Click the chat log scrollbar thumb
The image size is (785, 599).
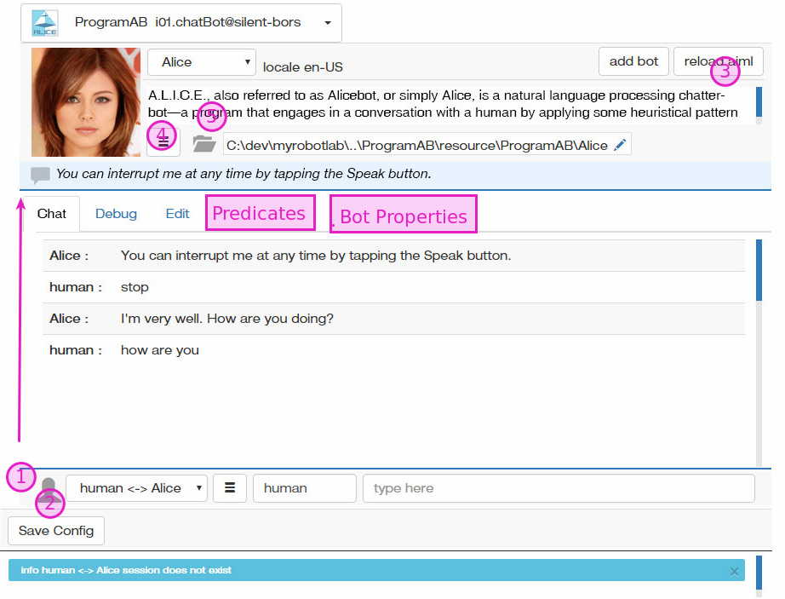pyautogui.click(x=759, y=270)
